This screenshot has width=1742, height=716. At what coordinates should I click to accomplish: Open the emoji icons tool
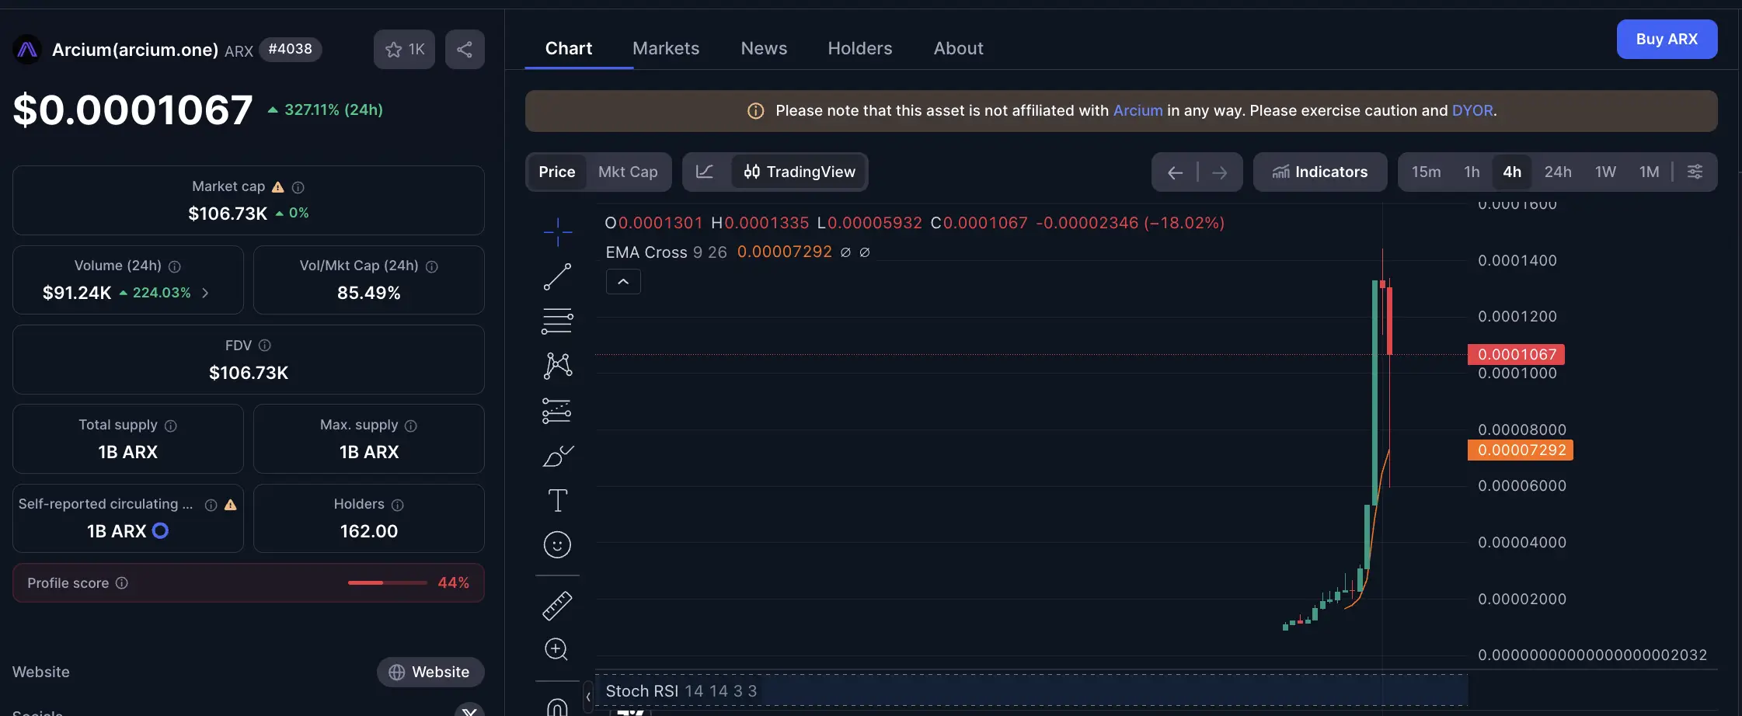(x=557, y=544)
